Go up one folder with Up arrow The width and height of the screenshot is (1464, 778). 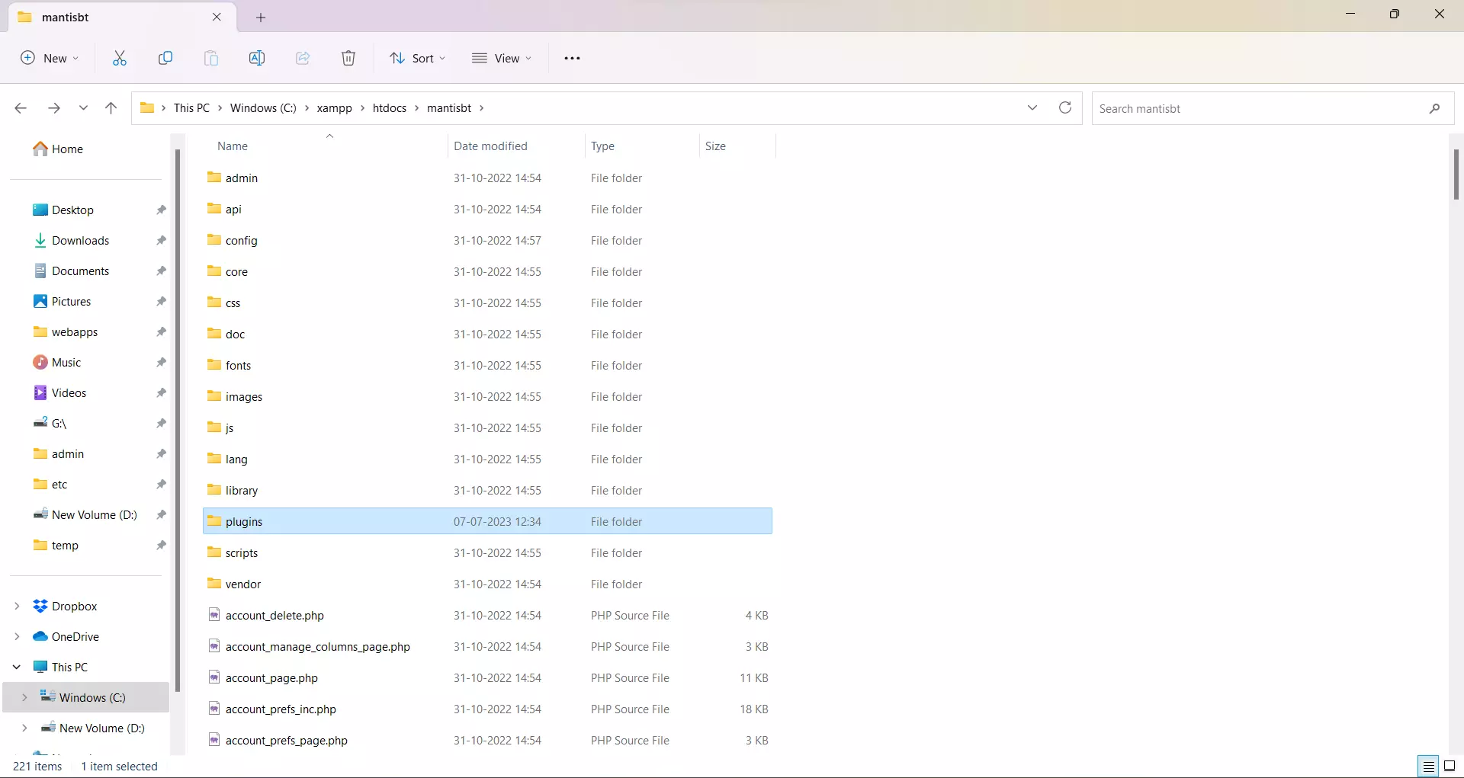(111, 108)
